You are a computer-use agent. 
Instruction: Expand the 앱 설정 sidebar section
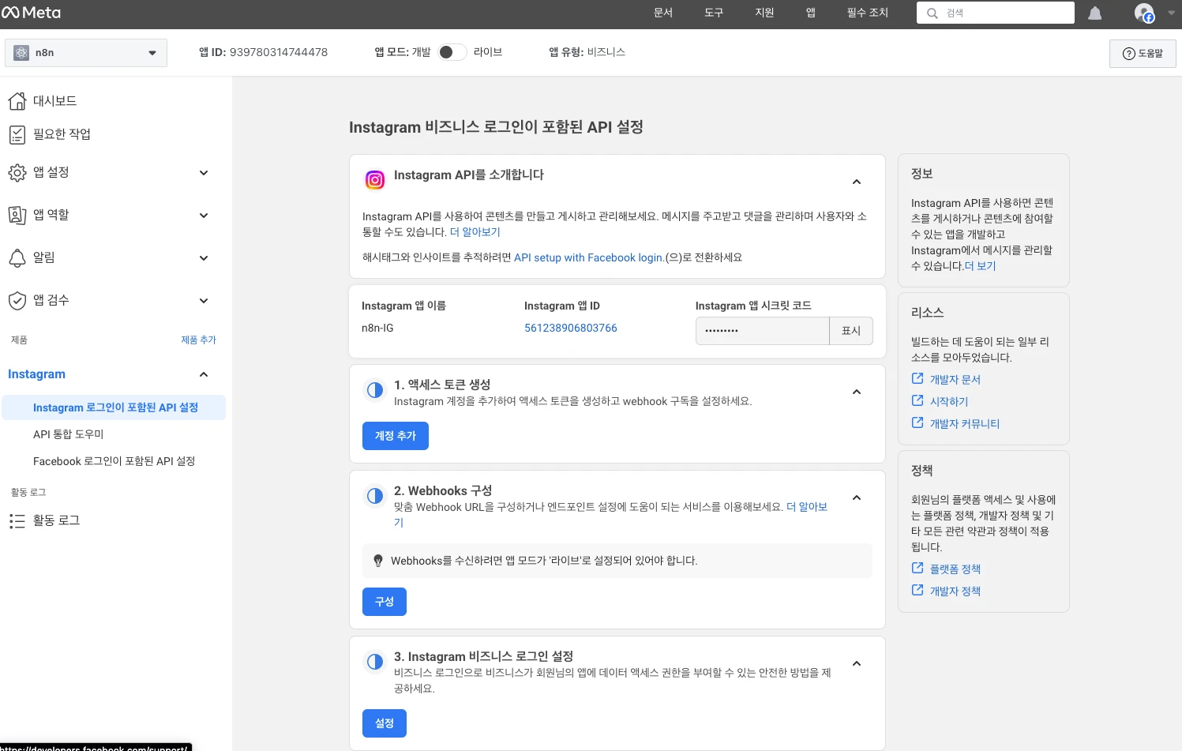point(204,173)
